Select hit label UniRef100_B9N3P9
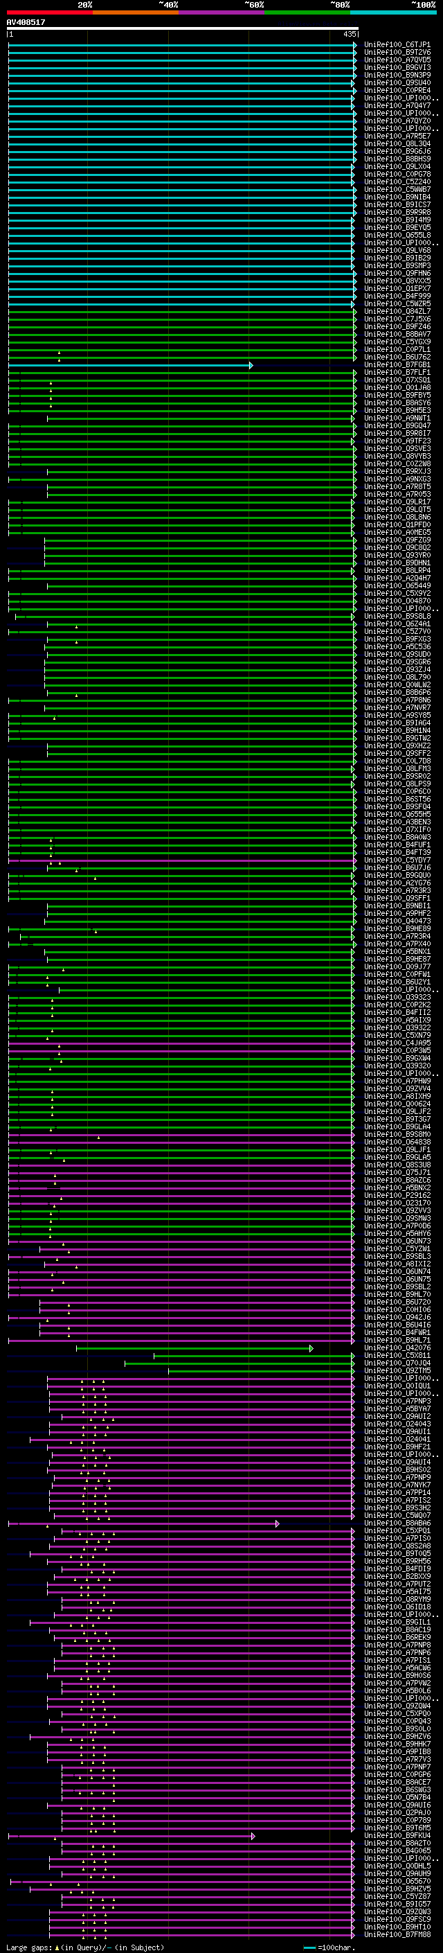Image resolution: width=443 pixels, height=1953 pixels. click(397, 76)
